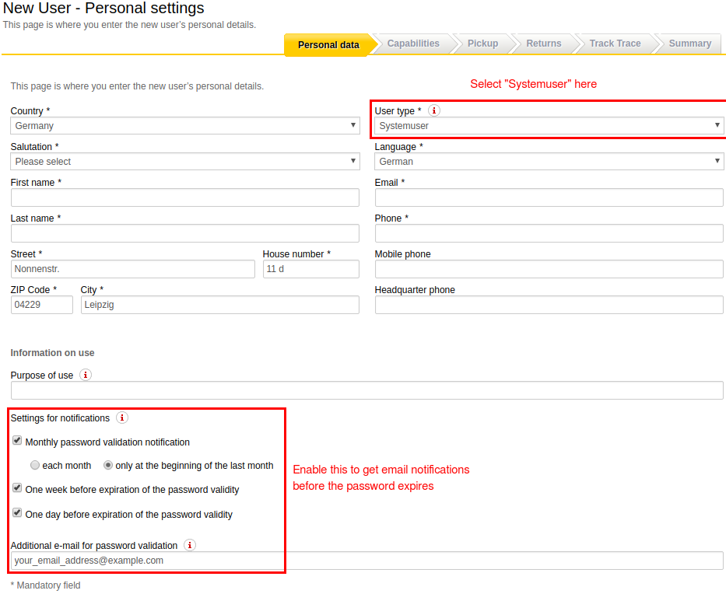726x594 pixels.
Task: Switch to the Capabilities tab
Action: (x=413, y=44)
